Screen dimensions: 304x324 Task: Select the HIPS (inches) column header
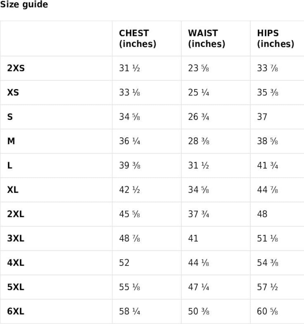[x=276, y=38]
